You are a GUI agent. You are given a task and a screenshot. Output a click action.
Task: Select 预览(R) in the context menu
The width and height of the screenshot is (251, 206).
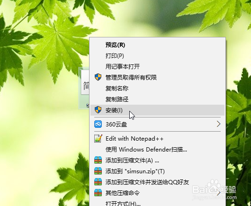tap(157, 45)
